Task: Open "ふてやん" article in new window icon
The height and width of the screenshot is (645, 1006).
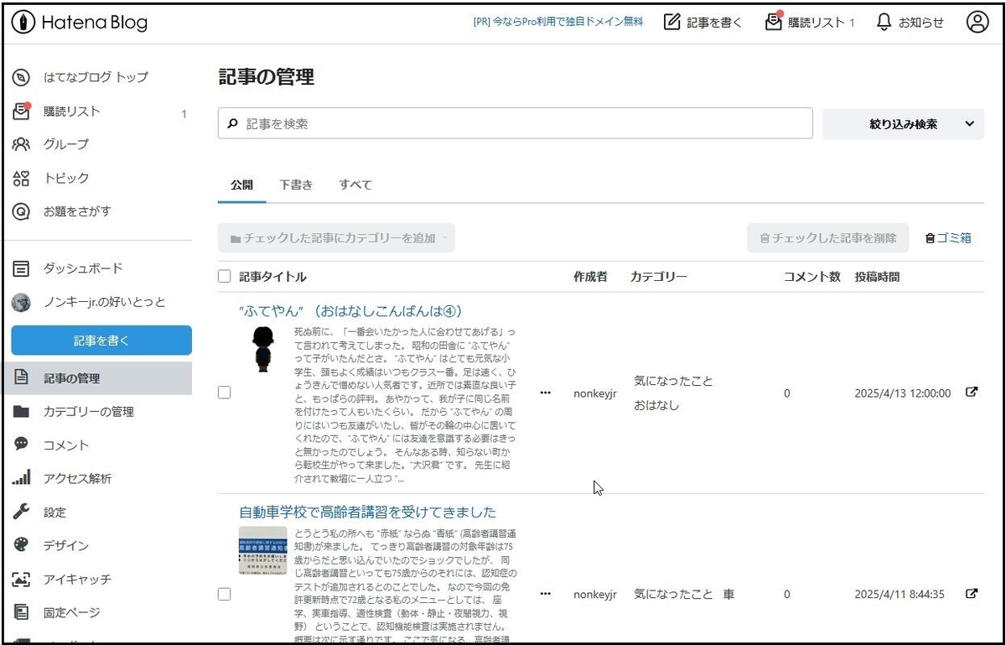Action: pos(972,392)
